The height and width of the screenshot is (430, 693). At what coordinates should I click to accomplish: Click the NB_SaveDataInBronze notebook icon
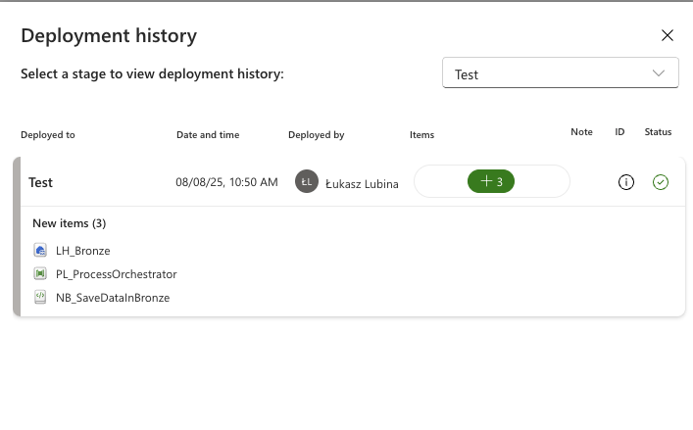pos(40,298)
